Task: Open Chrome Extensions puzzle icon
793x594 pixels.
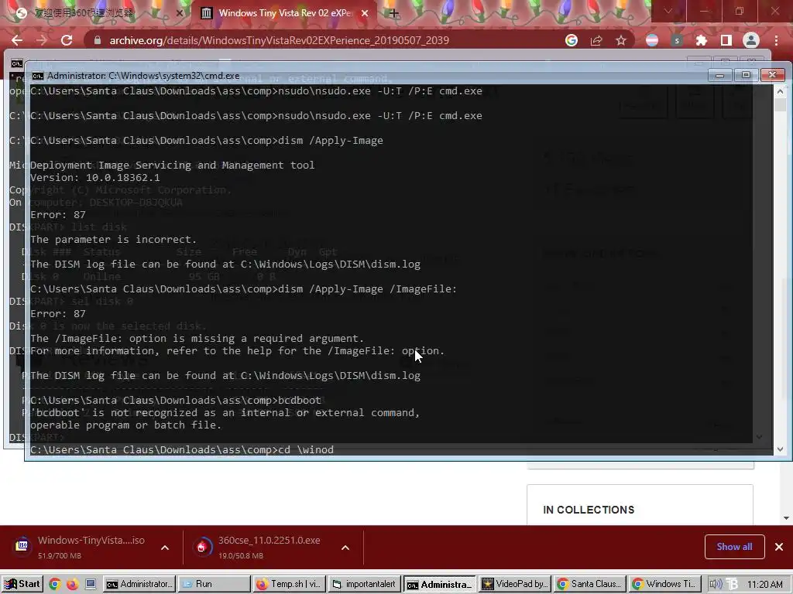Action: coord(702,40)
